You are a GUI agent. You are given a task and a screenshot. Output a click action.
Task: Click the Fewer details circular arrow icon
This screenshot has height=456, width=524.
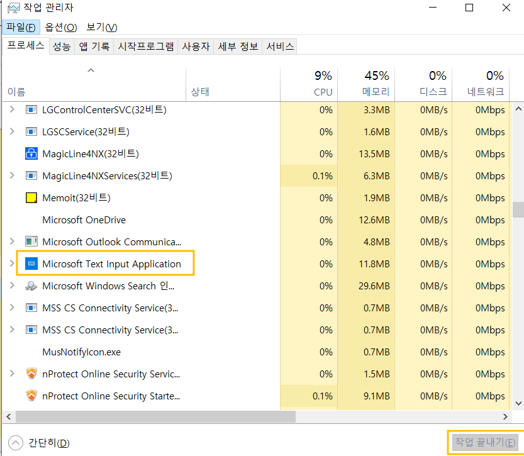coord(16,443)
